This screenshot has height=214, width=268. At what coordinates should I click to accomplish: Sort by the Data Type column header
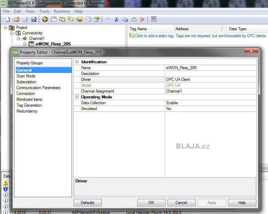coord(247,29)
